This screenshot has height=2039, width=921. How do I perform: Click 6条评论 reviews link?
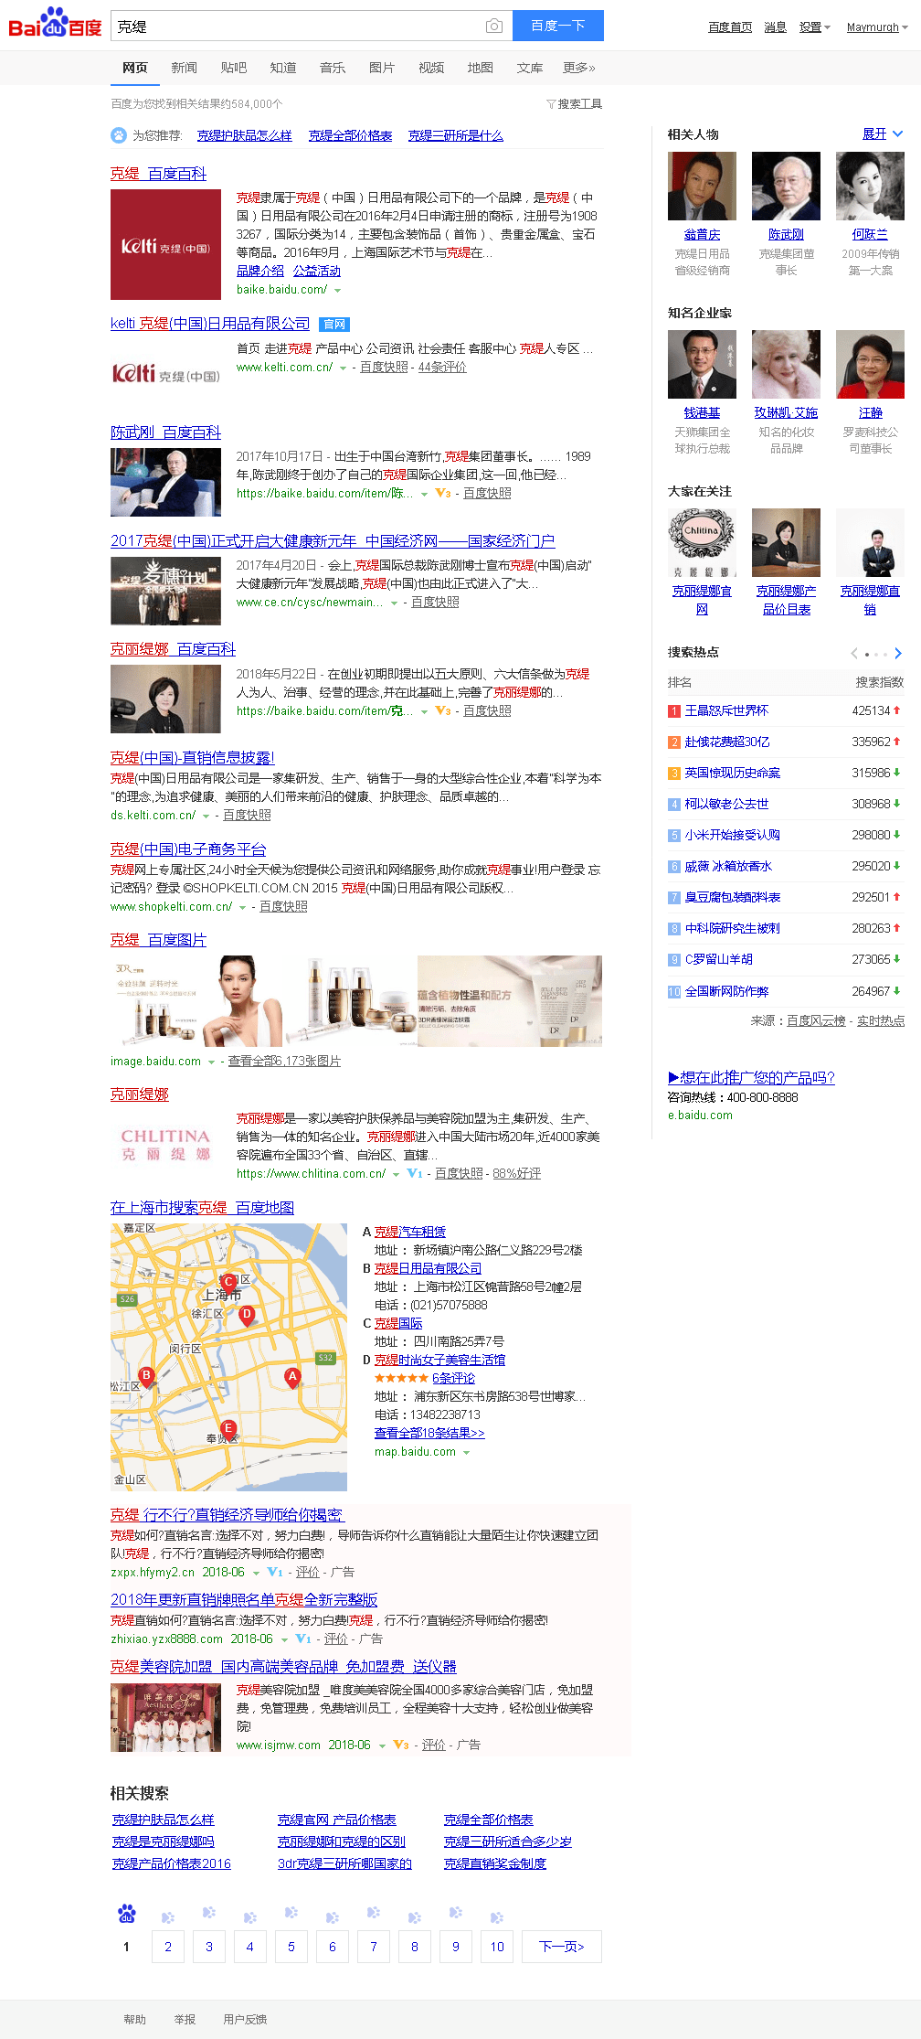[453, 1378]
